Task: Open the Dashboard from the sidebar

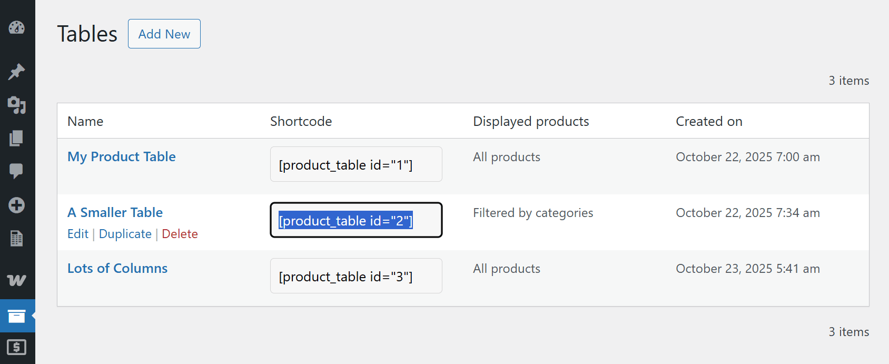Action: tap(17, 28)
